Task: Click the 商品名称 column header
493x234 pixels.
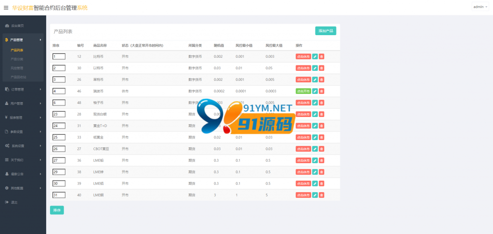Action: pos(100,45)
